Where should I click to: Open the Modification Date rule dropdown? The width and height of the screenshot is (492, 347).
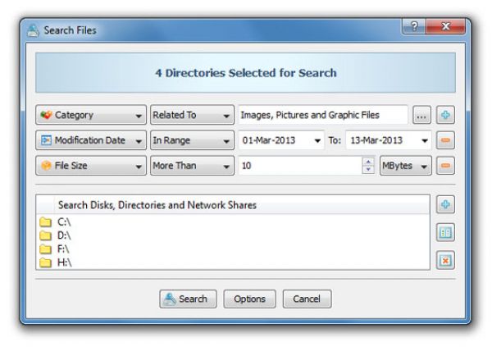click(x=91, y=140)
